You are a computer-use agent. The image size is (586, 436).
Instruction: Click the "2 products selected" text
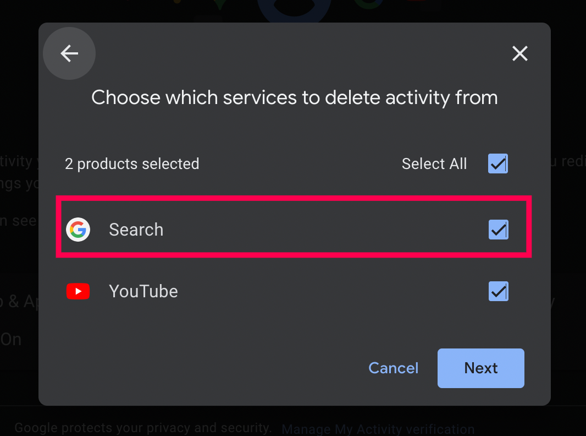(x=132, y=164)
